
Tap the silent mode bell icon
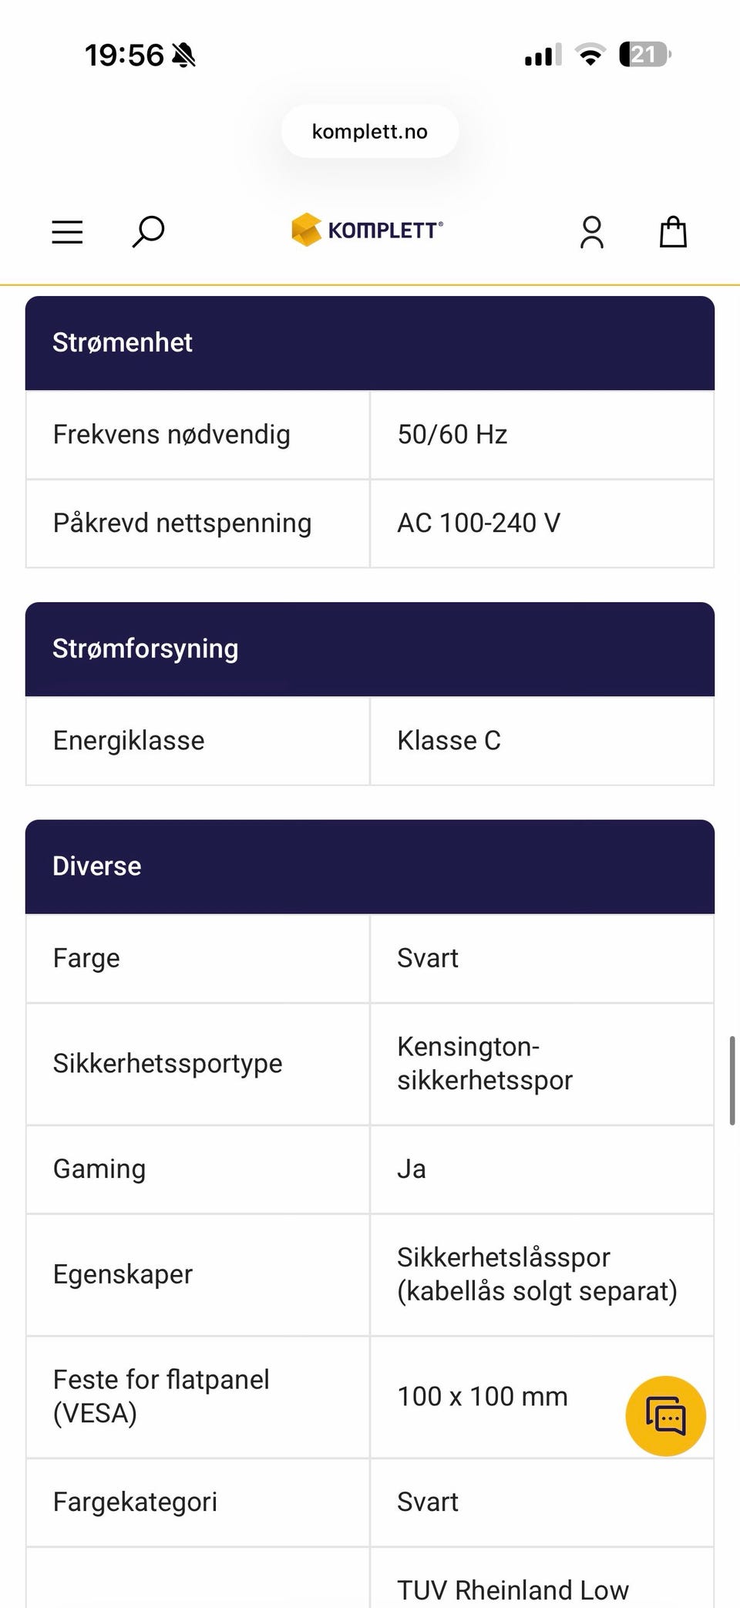tap(183, 56)
